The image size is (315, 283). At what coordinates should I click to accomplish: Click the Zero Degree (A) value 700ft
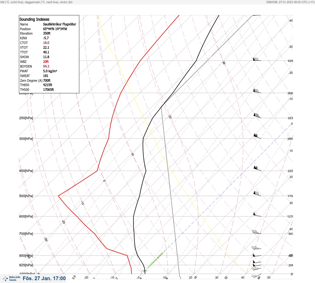tap(46, 80)
